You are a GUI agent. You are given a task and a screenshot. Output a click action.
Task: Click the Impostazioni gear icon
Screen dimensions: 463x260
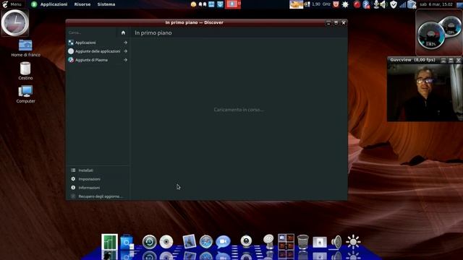(x=73, y=179)
